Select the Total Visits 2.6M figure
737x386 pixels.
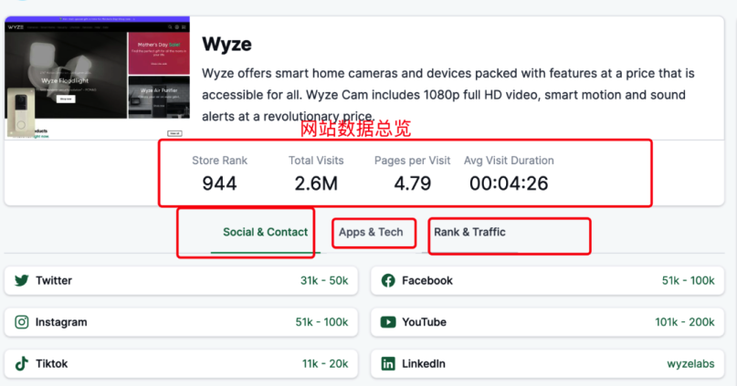pyautogui.click(x=316, y=183)
